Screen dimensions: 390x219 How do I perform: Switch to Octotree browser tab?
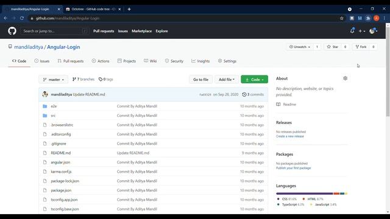[93, 9]
